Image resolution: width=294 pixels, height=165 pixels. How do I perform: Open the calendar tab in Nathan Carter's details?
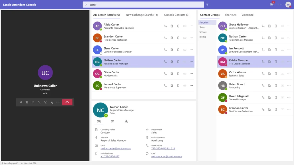point(113,121)
